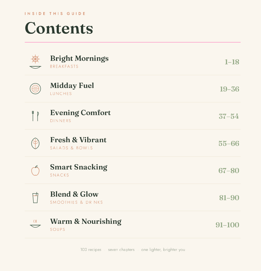Click the sunrise icon beside Bright Mornings
This screenshot has width=261, height=271.
pos(35,62)
